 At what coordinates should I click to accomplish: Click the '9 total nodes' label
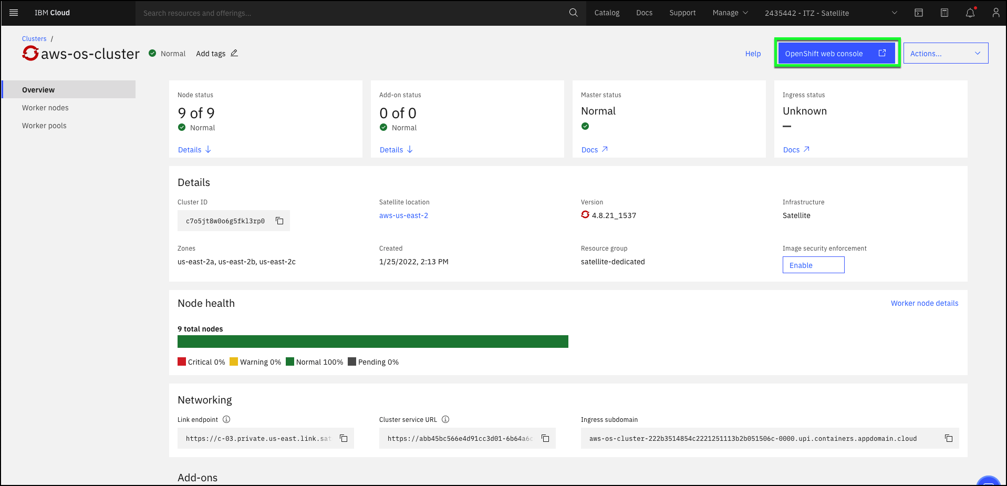(200, 329)
